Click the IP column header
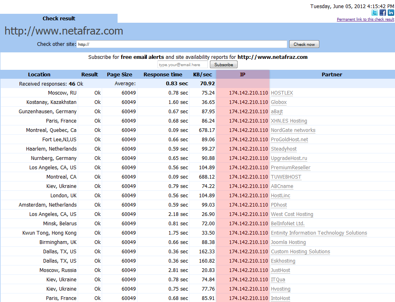Image resolution: width=395 pixels, height=302 pixels. [242, 74]
